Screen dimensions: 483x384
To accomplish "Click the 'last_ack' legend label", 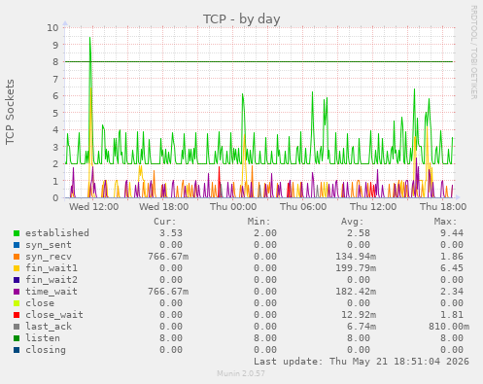I will tap(49, 327).
